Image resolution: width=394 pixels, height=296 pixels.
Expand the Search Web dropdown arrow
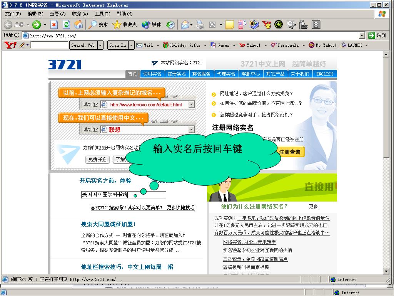(x=100, y=45)
